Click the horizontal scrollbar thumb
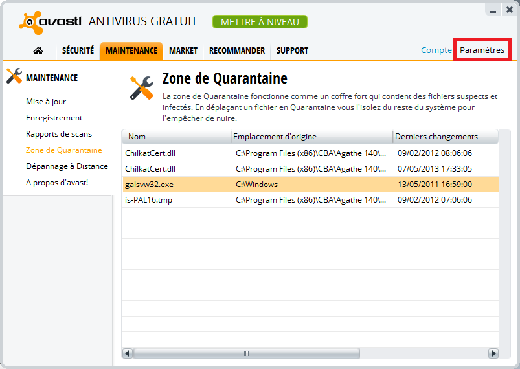The image size is (520, 369). [247, 353]
